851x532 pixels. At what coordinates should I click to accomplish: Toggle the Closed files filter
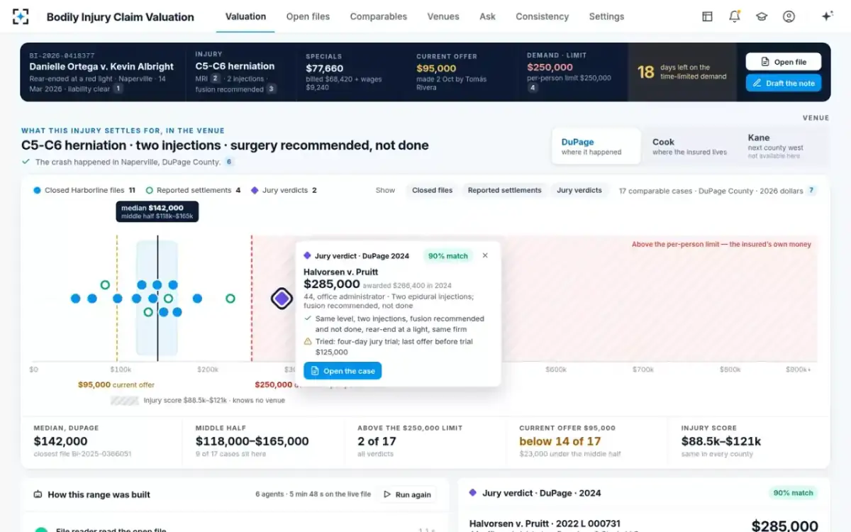[433, 190]
